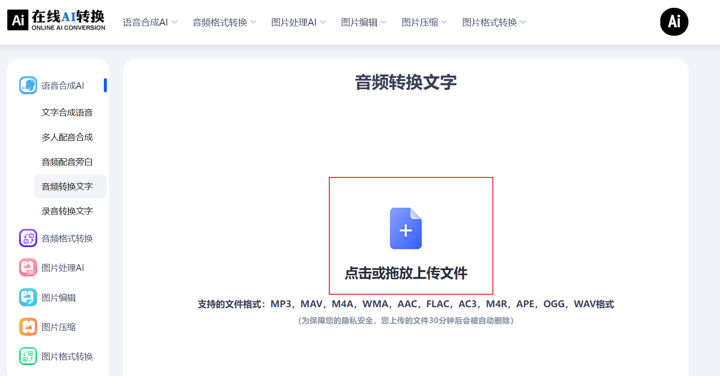Click the Online AI Conversion site logo
The width and height of the screenshot is (720, 376).
pyautogui.click(x=56, y=20)
